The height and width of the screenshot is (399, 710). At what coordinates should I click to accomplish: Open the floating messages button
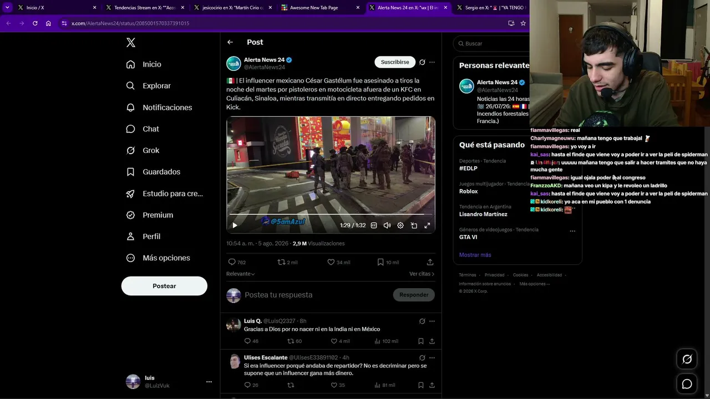[x=687, y=383]
